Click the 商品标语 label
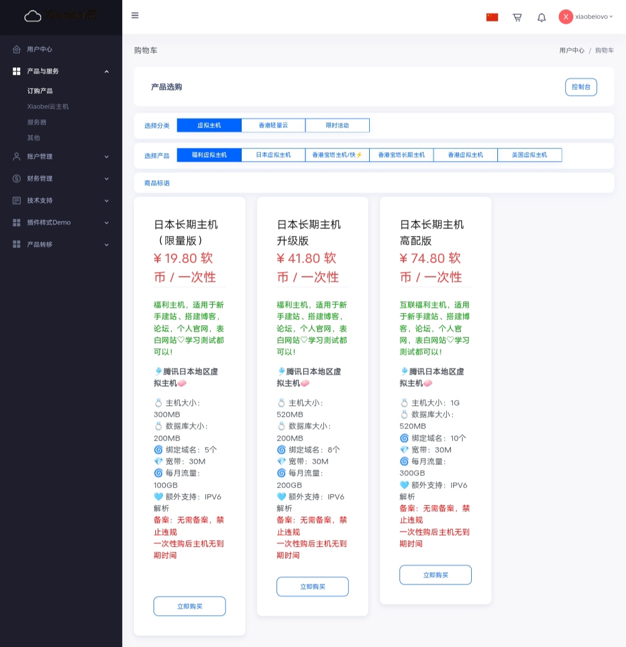Viewport: 626px width, 647px height. [x=157, y=183]
